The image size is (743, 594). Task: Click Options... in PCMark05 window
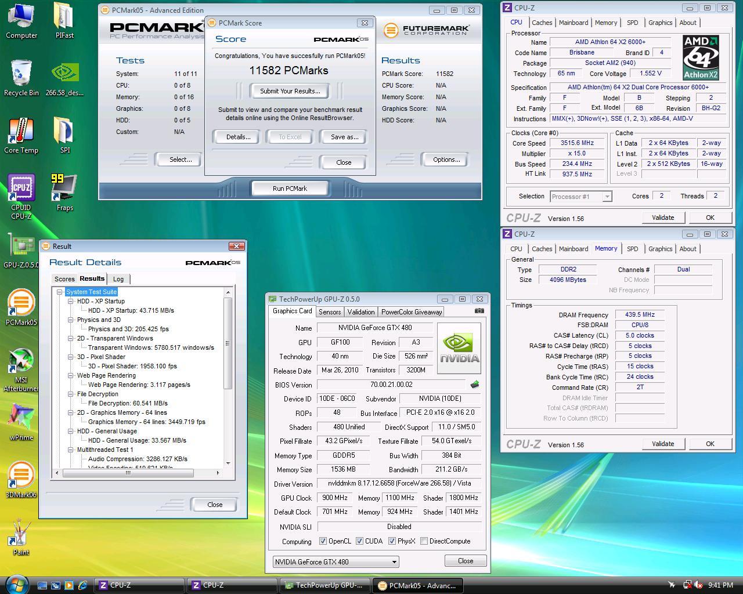point(446,160)
